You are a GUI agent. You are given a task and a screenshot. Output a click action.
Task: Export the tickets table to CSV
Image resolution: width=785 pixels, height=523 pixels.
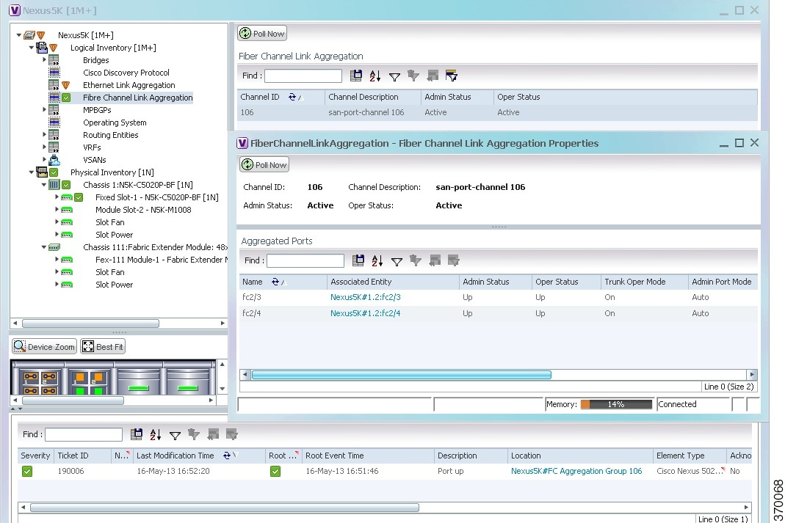[136, 434]
